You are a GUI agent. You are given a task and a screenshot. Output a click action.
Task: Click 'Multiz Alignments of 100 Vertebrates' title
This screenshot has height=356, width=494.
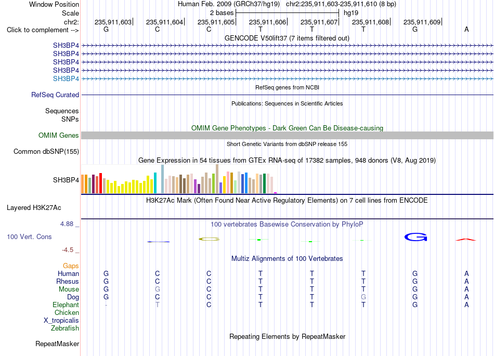point(287,259)
